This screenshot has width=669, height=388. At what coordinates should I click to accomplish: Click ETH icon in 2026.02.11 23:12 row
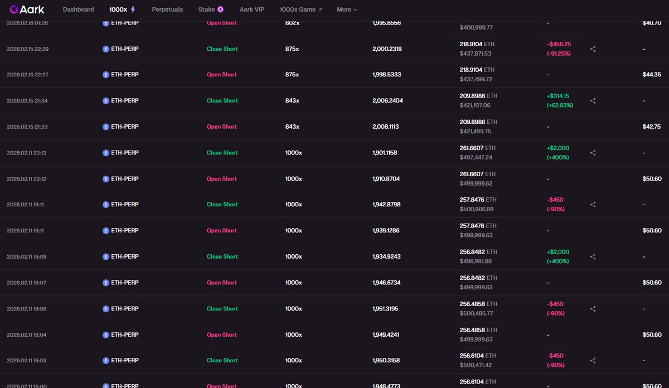click(x=106, y=179)
